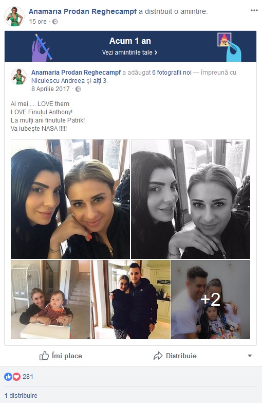Open Niculescu Andreea tagged profile
Viewport: 262px width, 403px height.
pos(58,81)
